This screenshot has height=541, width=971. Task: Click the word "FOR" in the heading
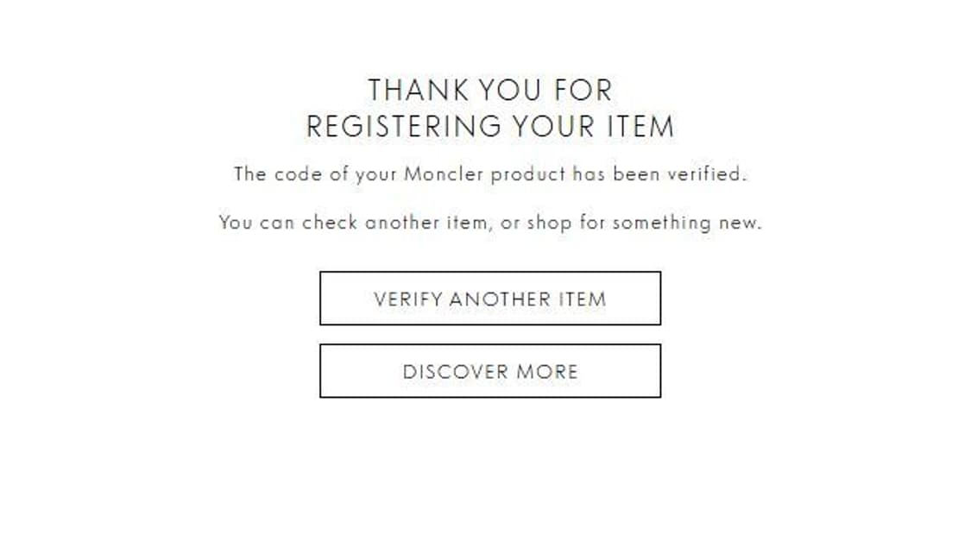tap(583, 90)
